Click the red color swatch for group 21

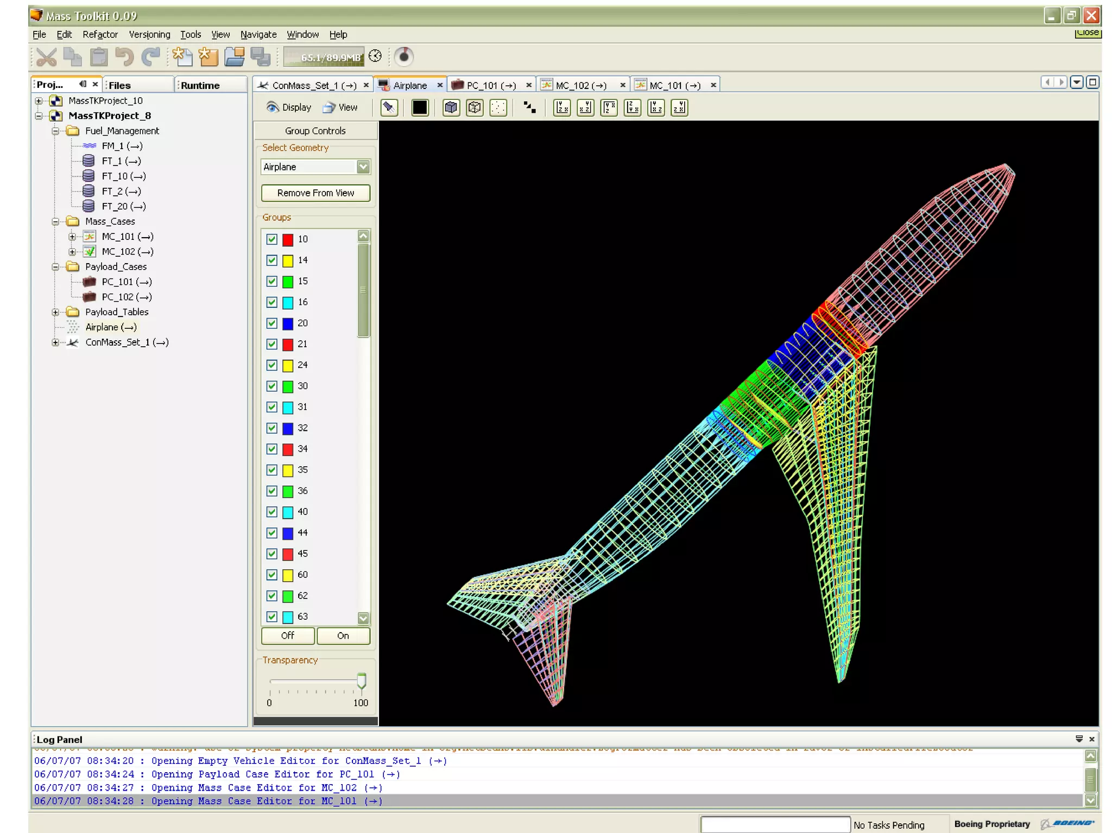[288, 345]
